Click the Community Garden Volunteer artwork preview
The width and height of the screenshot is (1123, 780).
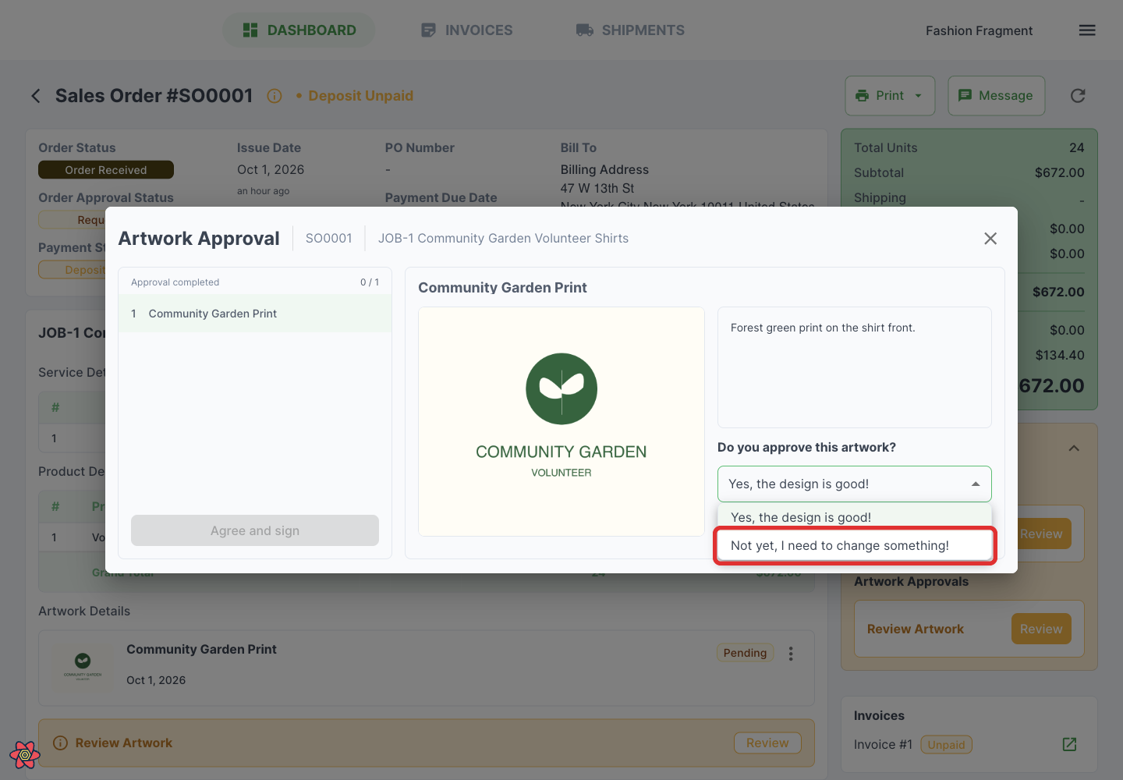pos(561,421)
